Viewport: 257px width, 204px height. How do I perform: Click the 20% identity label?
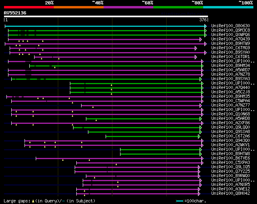pyautogui.click(x=49, y=3)
